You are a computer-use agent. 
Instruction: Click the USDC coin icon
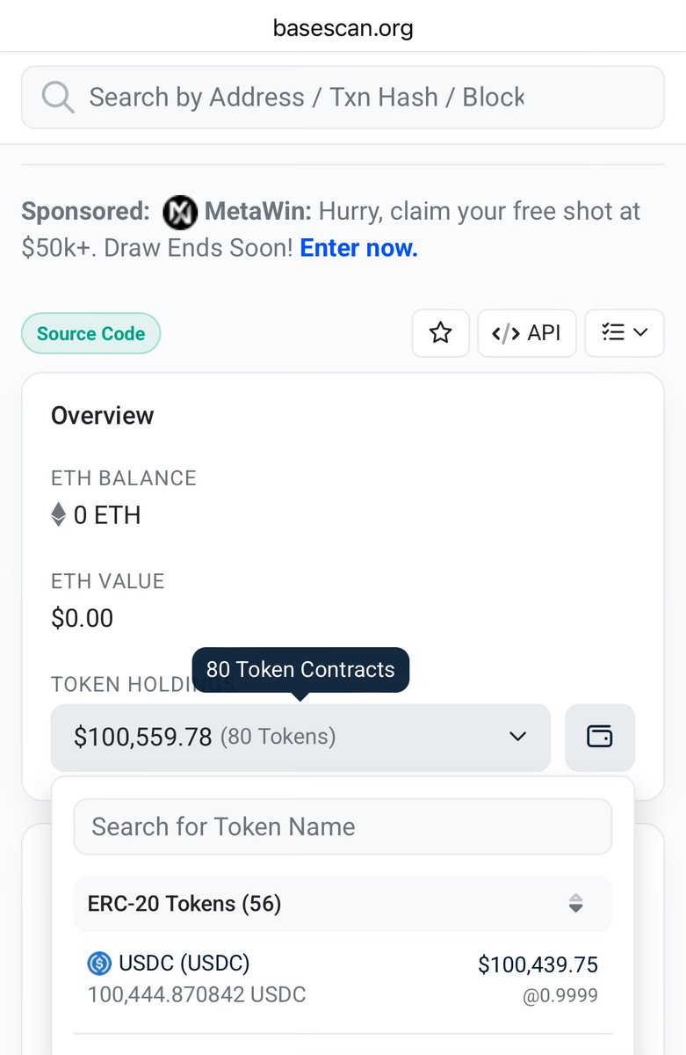pyautogui.click(x=99, y=964)
